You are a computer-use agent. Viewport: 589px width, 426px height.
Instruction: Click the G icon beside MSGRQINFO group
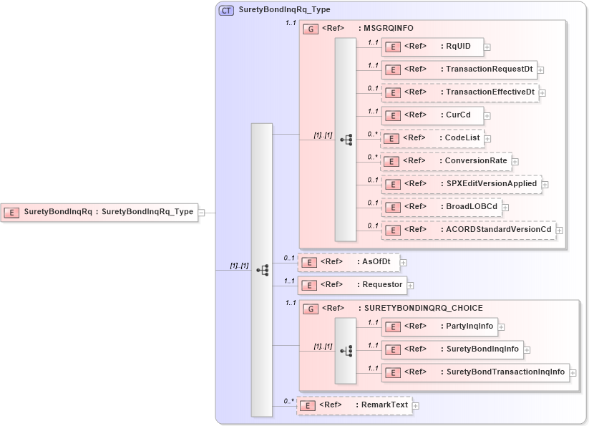click(x=311, y=29)
